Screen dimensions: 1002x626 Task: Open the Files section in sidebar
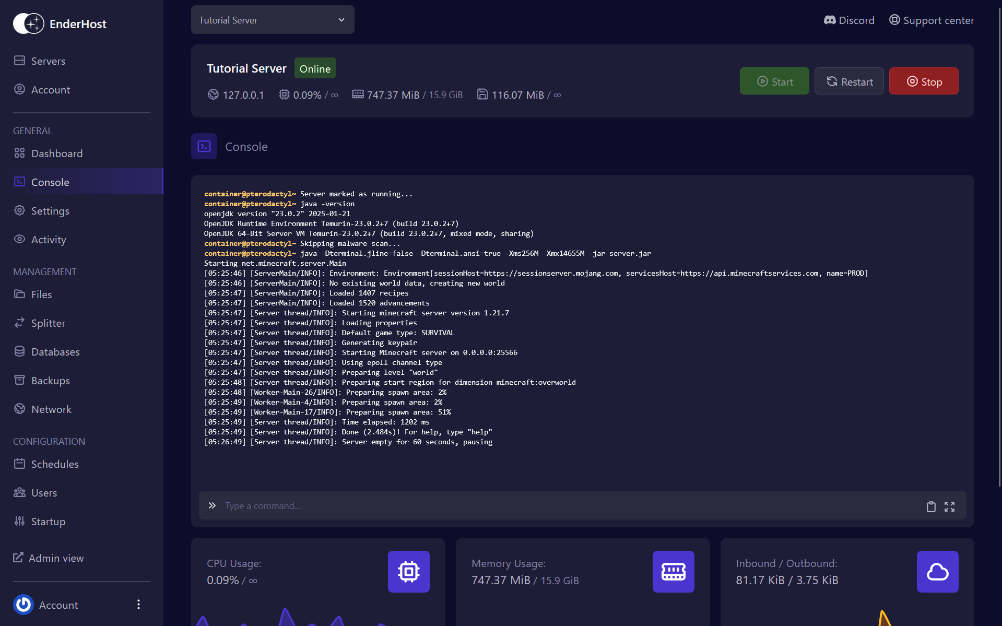tap(41, 294)
